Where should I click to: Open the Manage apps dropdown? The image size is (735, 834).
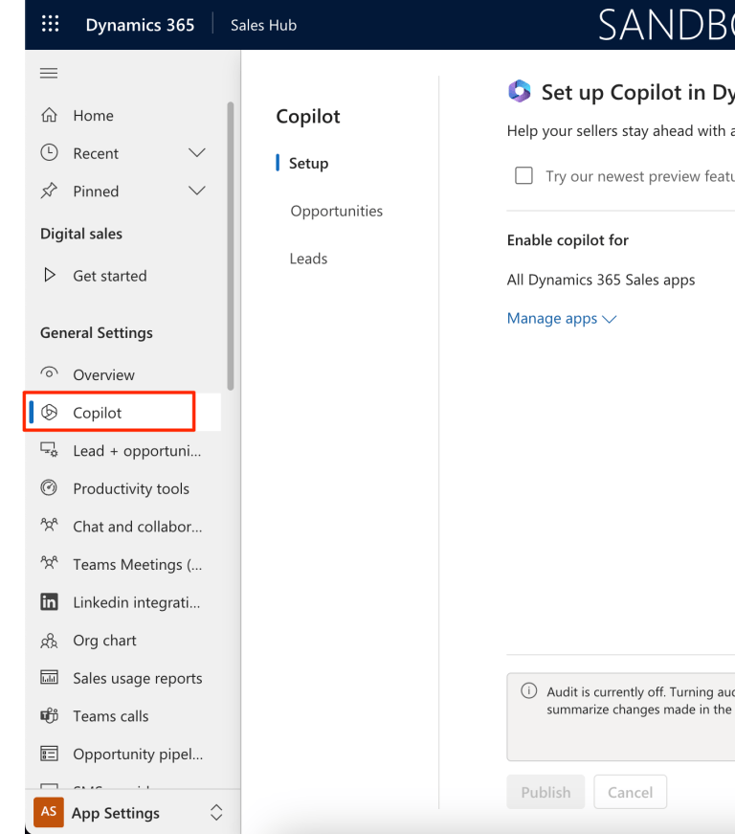561,318
